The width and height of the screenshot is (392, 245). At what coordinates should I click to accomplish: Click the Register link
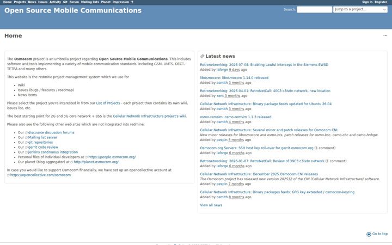pos(381,2)
